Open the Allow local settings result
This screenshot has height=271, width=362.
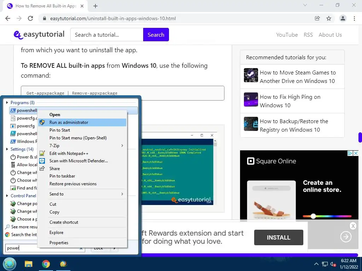coord(24,165)
